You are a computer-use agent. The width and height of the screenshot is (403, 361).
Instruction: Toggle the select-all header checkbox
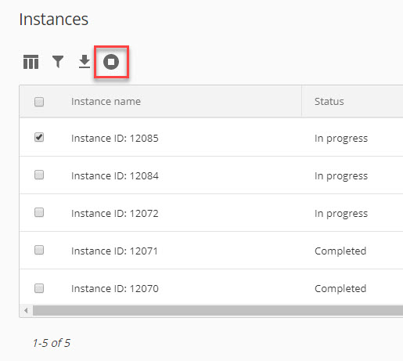click(39, 102)
